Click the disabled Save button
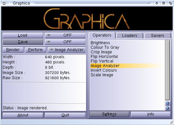The image size is (174, 125). (x=23, y=42)
